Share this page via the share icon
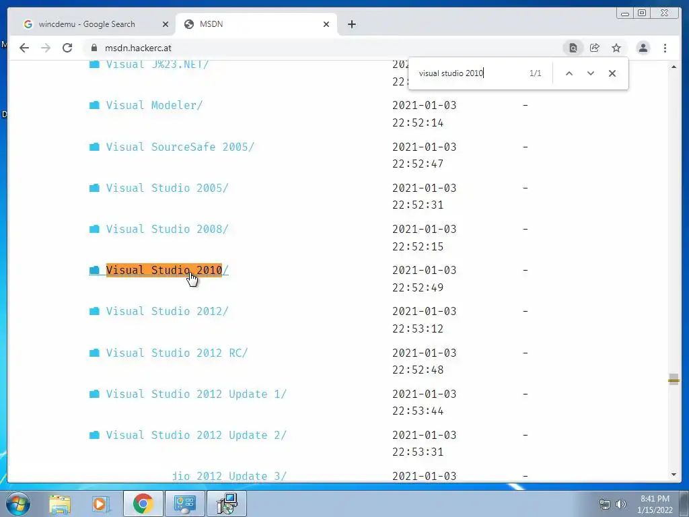The width and height of the screenshot is (689, 517). click(x=595, y=48)
